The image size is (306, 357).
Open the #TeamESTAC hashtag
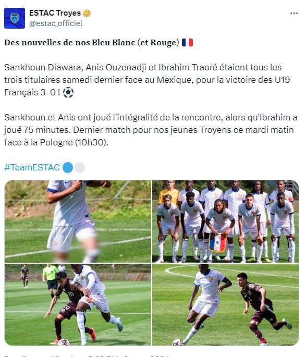coord(32,167)
